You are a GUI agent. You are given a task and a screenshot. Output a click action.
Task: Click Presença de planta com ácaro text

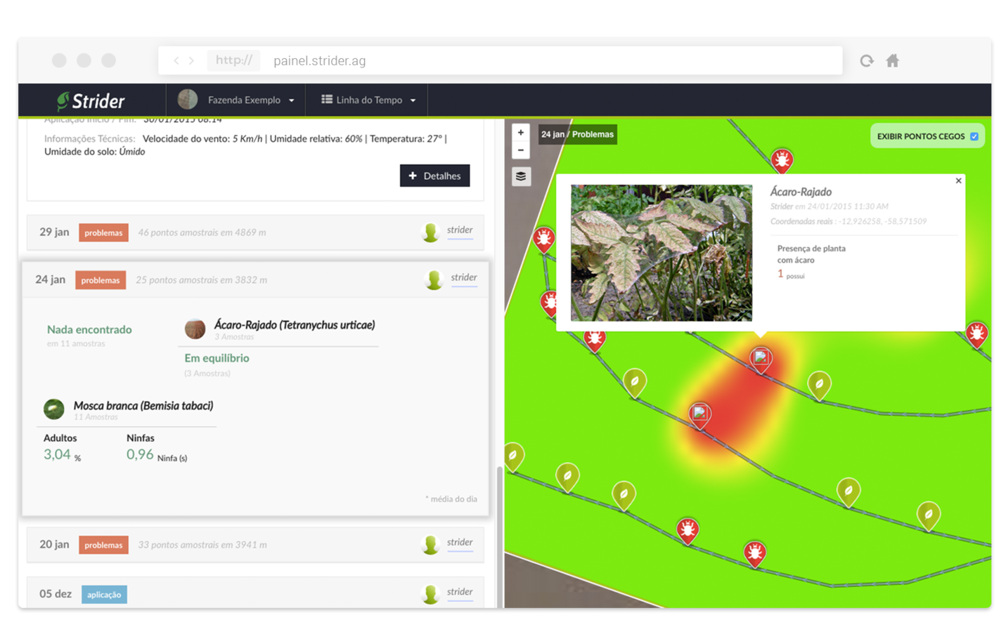point(811,254)
